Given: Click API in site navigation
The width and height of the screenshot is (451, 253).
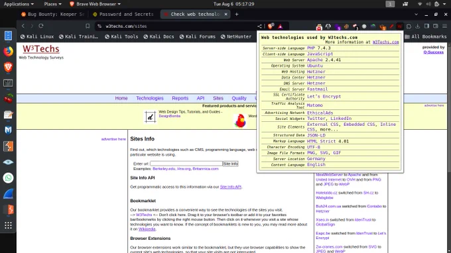Looking at the screenshot, I should coord(200,98).
